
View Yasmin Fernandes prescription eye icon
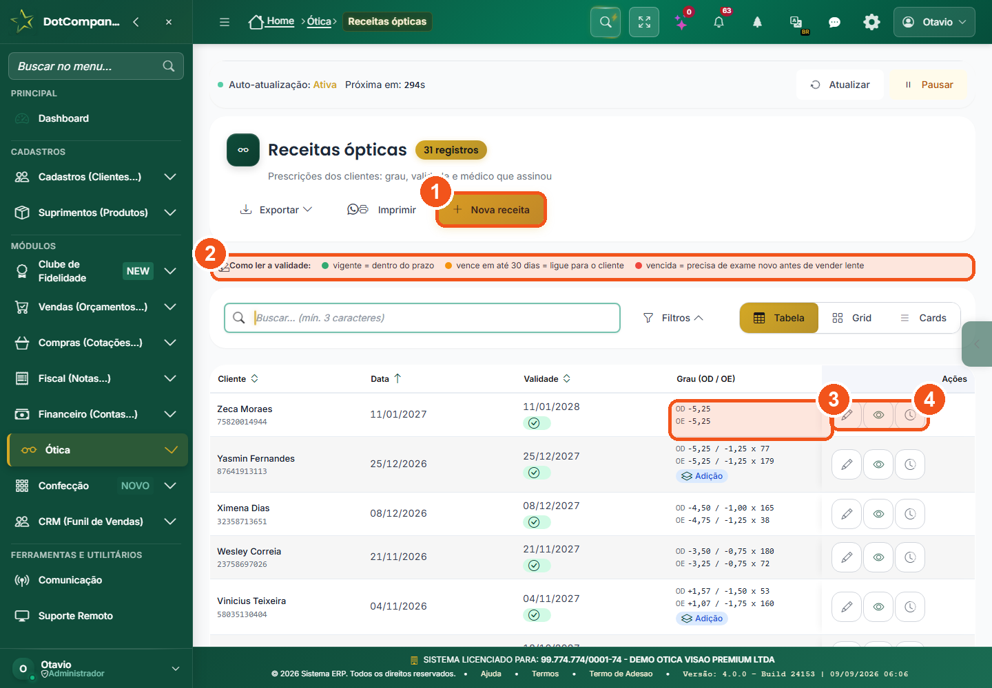tap(878, 464)
